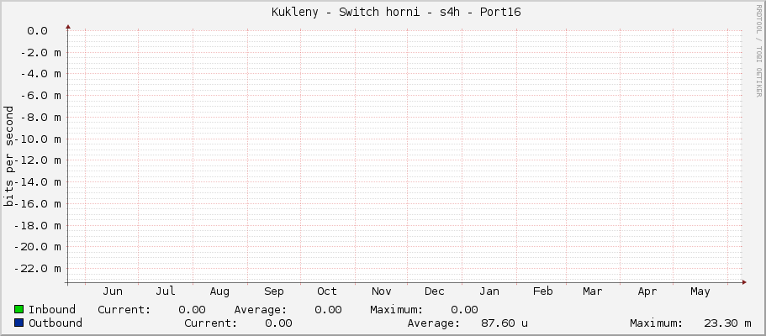The image size is (766, 336).
Task: Click the '-4.0 m' y-axis value
Action: [x=40, y=74]
